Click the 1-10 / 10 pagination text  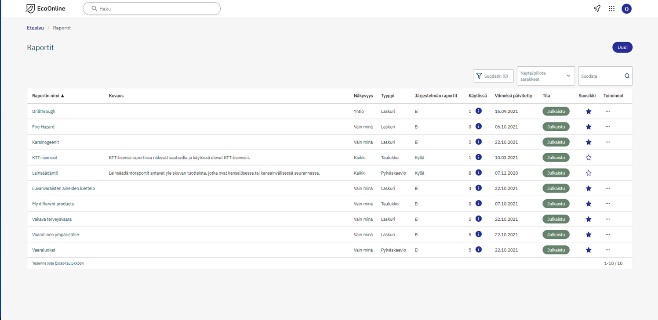(x=613, y=263)
